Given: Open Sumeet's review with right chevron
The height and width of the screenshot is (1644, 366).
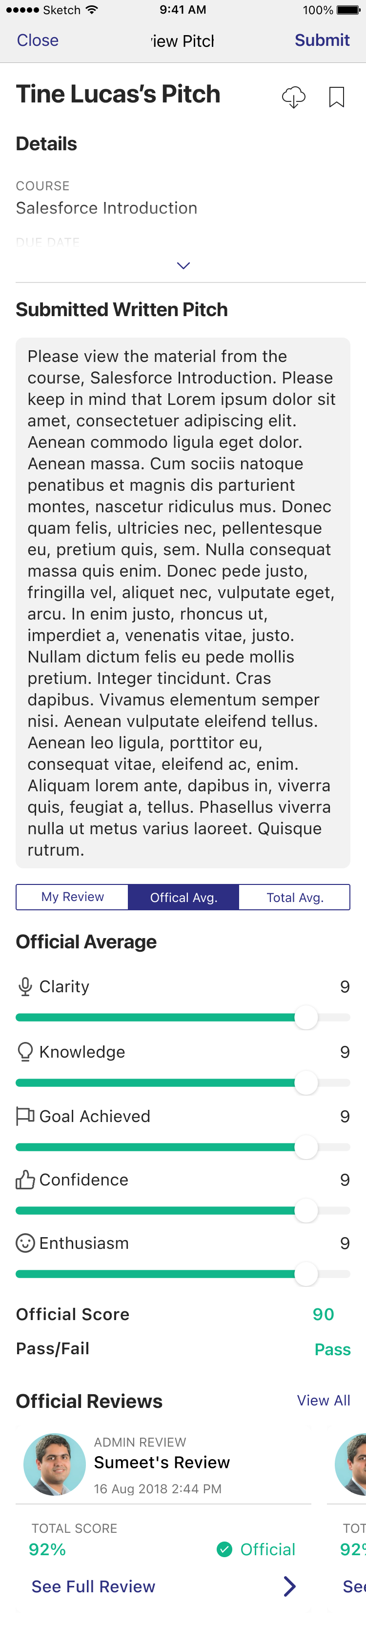Looking at the screenshot, I should pos(289,1586).
